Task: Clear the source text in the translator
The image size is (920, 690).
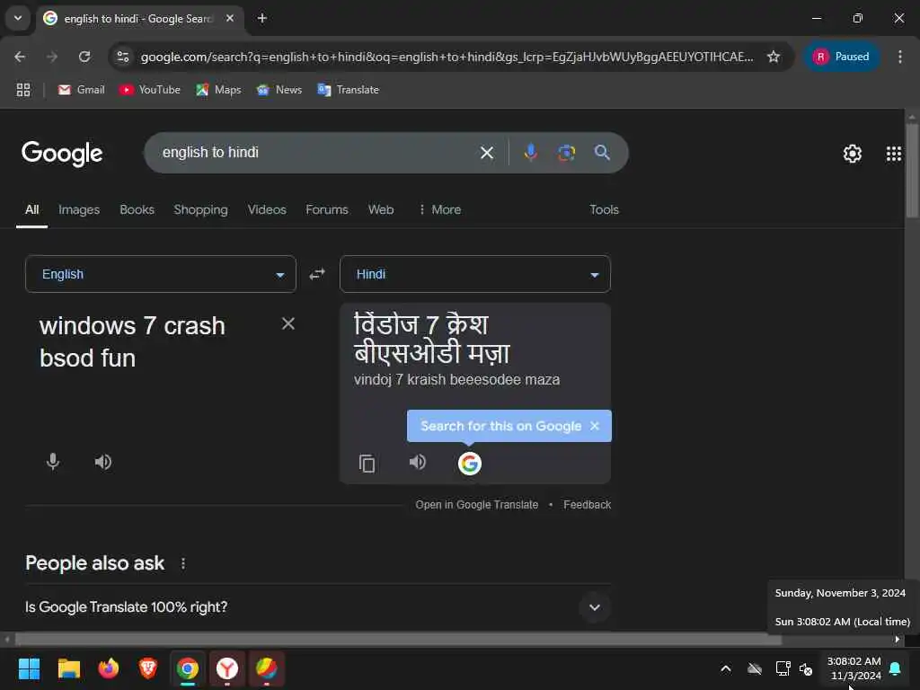Action: (288, 323)
